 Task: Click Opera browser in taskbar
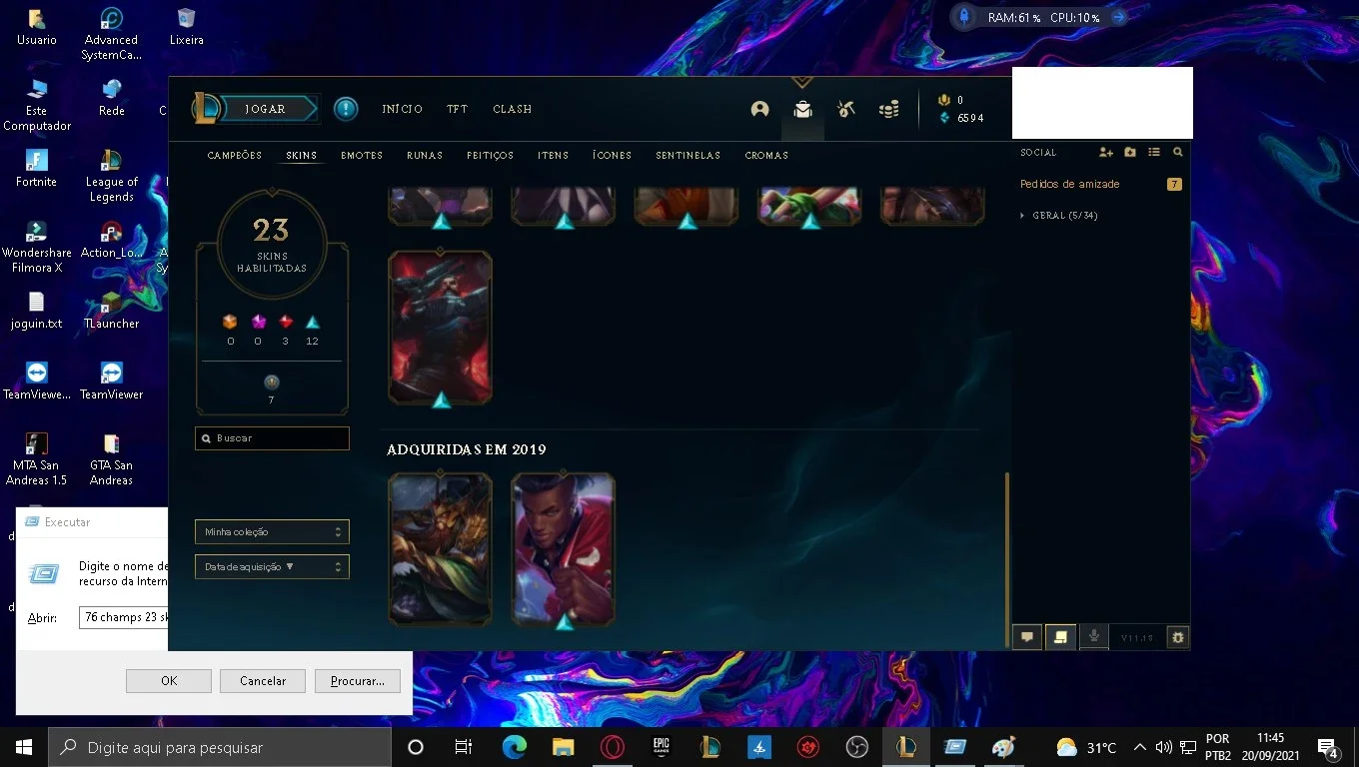(x=613, y=747)
